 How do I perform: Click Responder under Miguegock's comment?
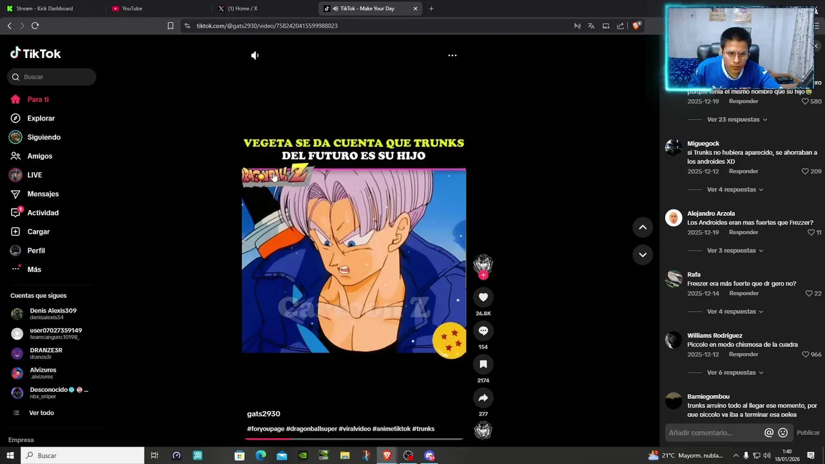(743, 171)
